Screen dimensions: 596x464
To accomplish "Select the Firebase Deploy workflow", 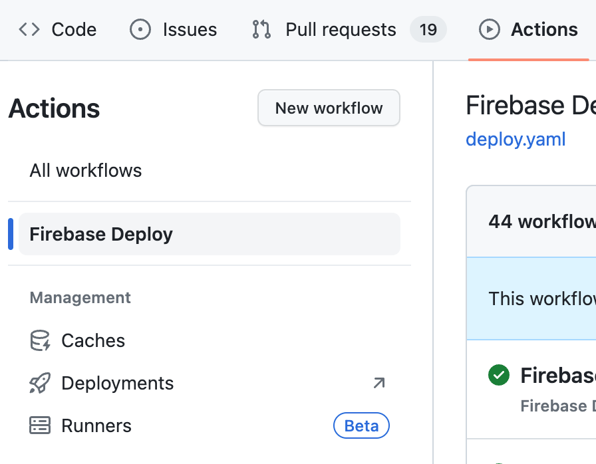I will coord(209,234).
